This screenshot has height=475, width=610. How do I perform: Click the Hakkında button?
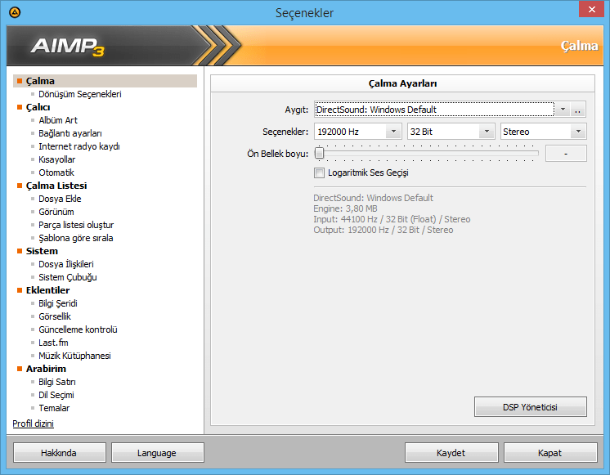click(59, 453)
